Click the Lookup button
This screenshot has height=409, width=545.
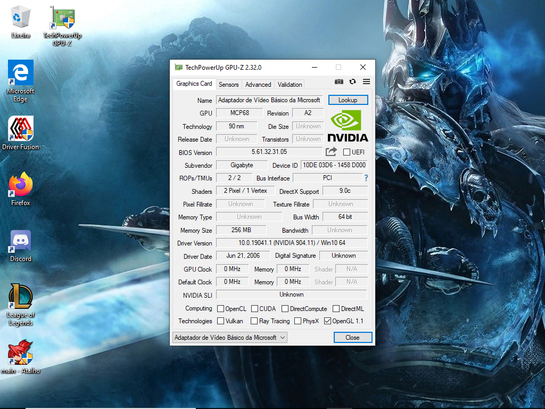tap(348, 100)
